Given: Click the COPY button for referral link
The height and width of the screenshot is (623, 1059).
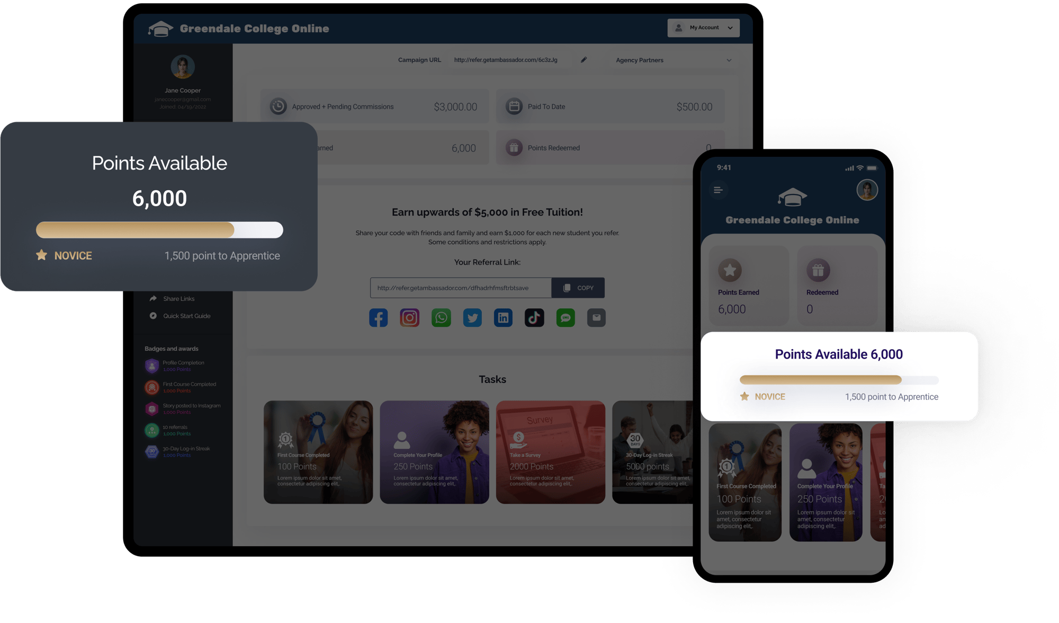Looking at the screenshot, I should point(579,288).
